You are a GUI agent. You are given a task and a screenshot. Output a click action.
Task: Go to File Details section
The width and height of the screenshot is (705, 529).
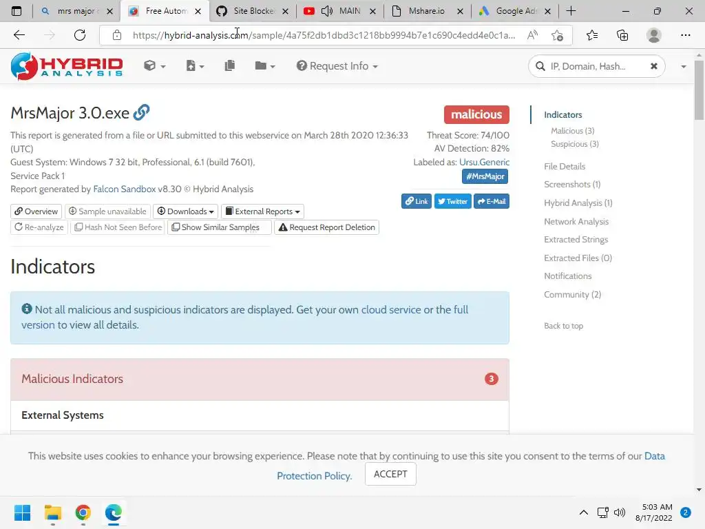pos(565,167)
